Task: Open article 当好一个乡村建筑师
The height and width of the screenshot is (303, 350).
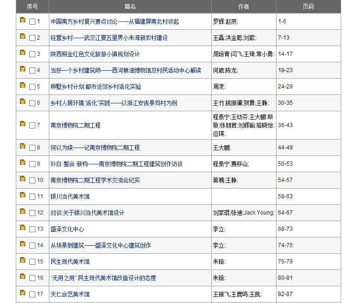Action: pyautogui.click(x=126, y=71)
